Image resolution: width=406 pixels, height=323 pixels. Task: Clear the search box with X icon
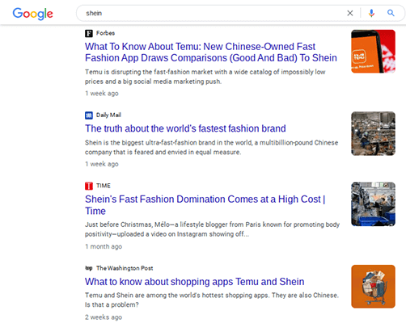350,13
